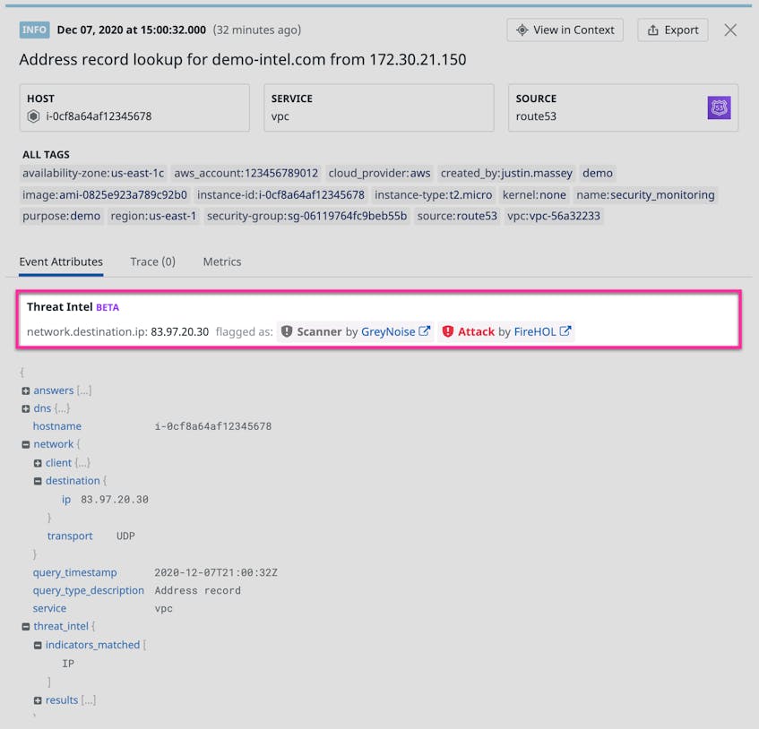Click the aws_account:123456789012 tag

[246, 173]
